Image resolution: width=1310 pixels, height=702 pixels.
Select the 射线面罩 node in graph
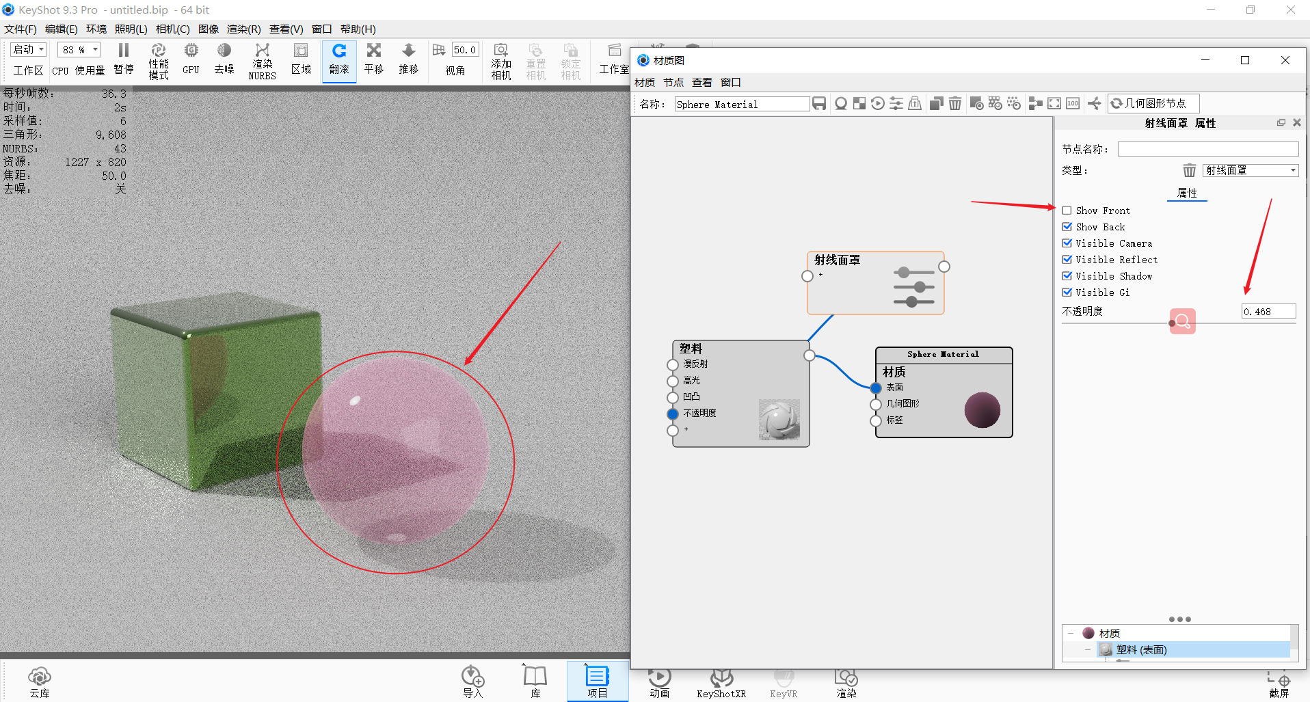coord(876,282)
